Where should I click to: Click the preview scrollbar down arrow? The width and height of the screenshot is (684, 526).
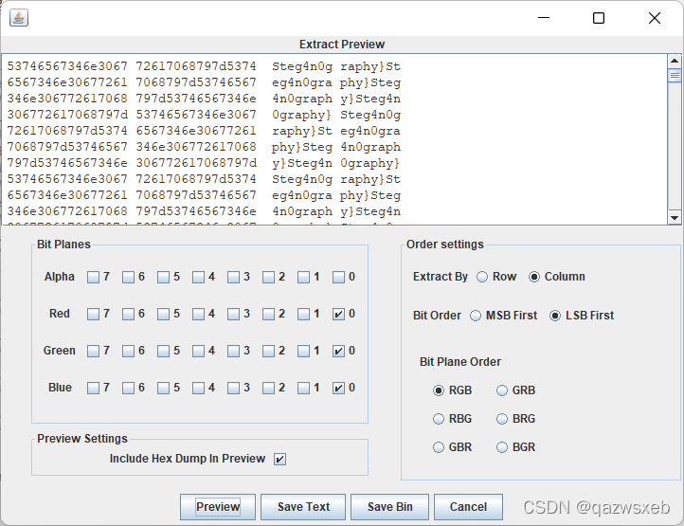675,217
